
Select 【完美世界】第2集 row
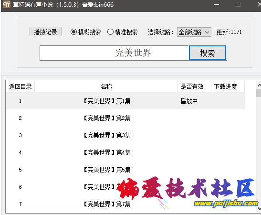pos(125,118)
